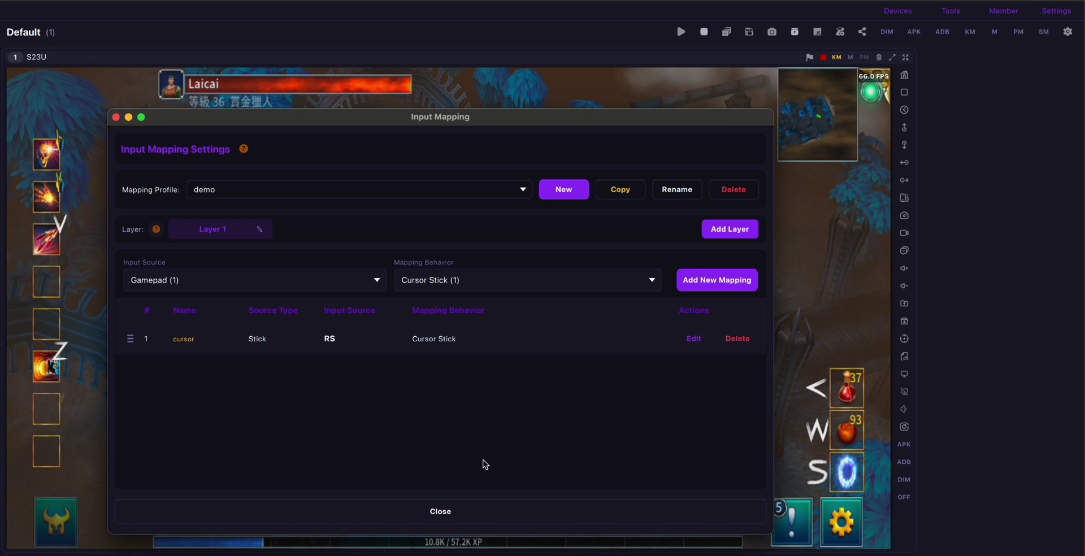1085x556 pixels.
Task: Click Delete on the cursor mapping row
Action: tap(737, 339)
